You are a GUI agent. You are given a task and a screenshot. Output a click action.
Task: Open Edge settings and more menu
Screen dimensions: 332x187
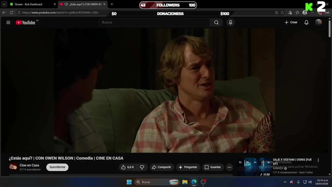(312, 12)
